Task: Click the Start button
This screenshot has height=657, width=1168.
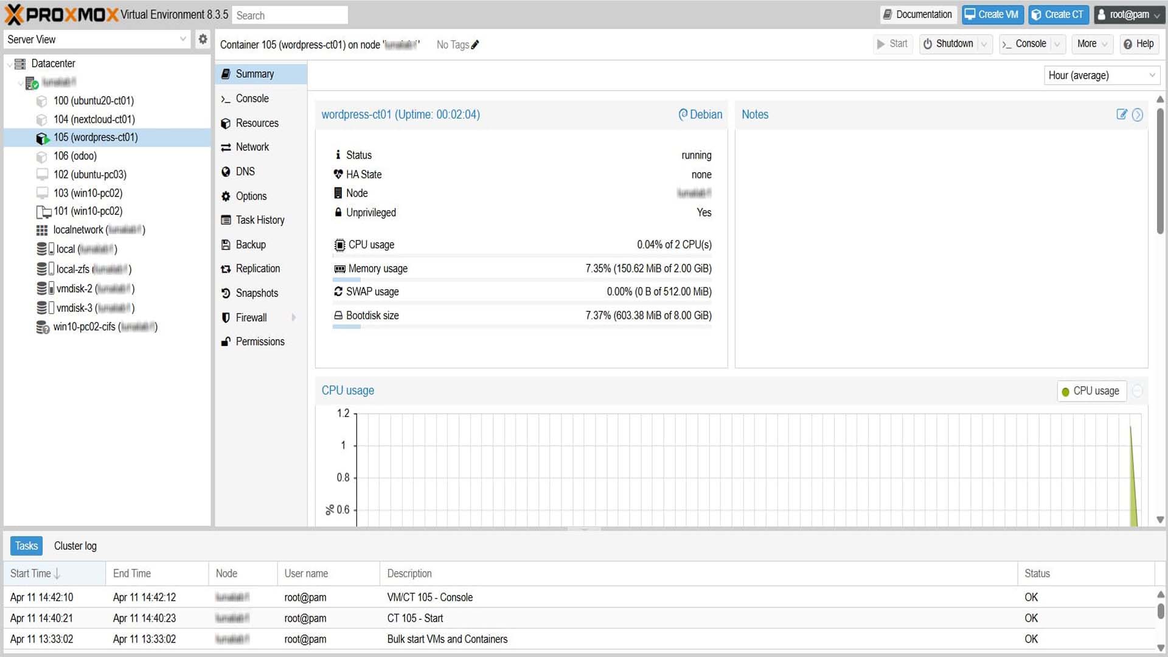Action: (x=892, y=44)
